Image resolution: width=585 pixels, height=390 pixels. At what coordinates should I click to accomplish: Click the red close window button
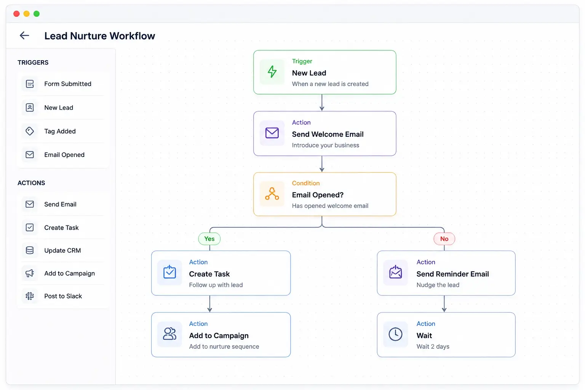16,14
